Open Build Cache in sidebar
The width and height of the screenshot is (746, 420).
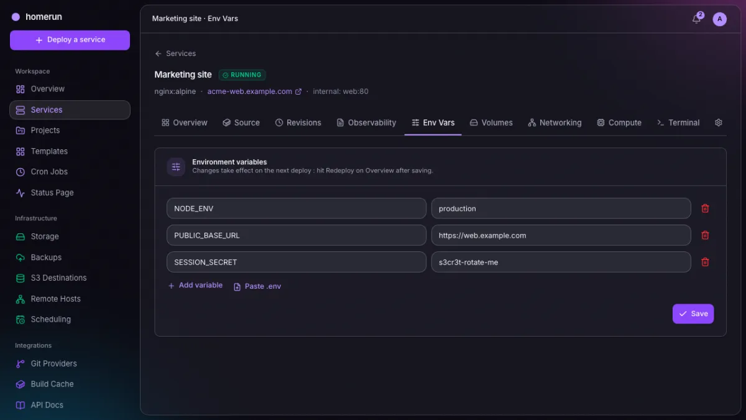(x=70, y=384)
